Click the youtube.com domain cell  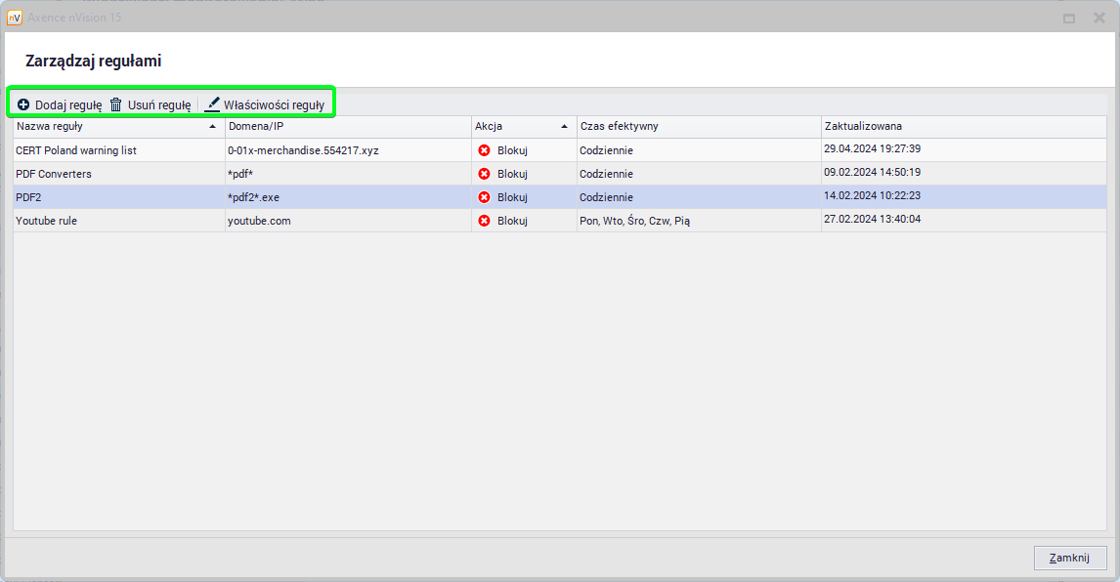click(x=259, y=221)
